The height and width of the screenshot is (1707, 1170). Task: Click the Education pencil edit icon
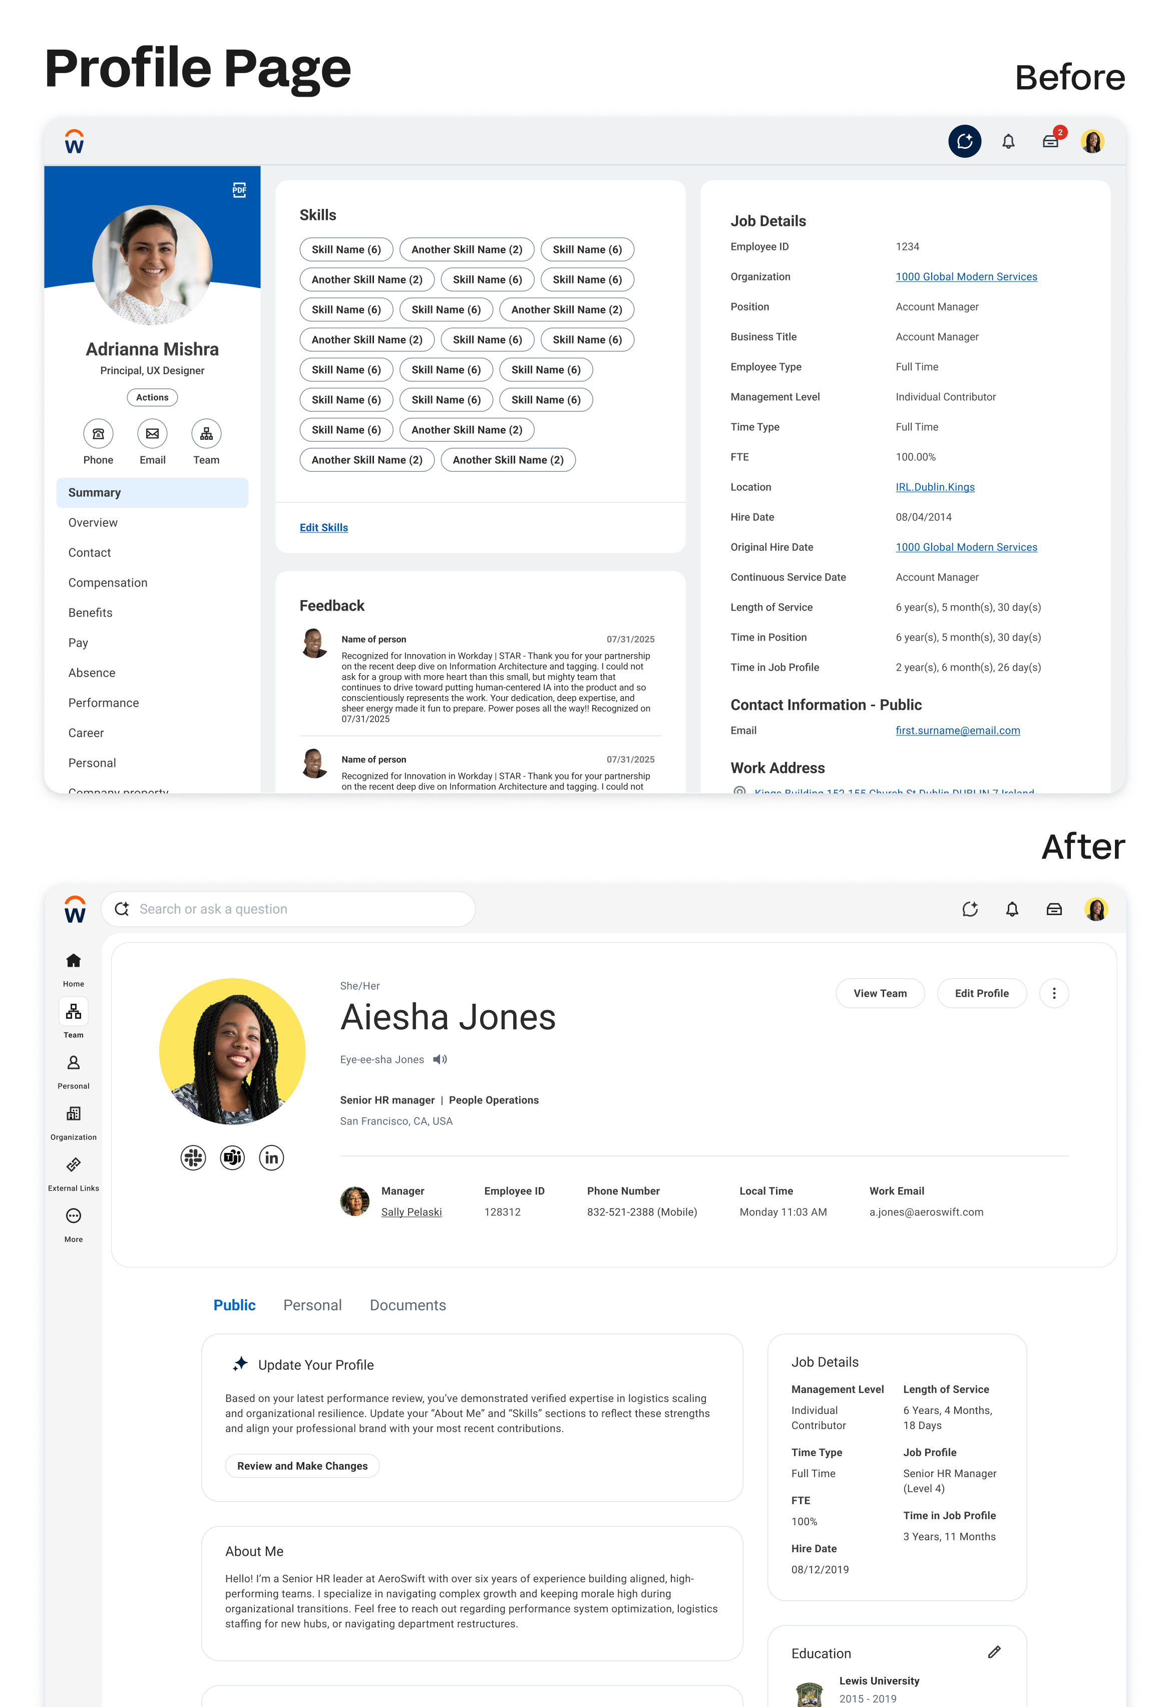(x=995, y=1652)
